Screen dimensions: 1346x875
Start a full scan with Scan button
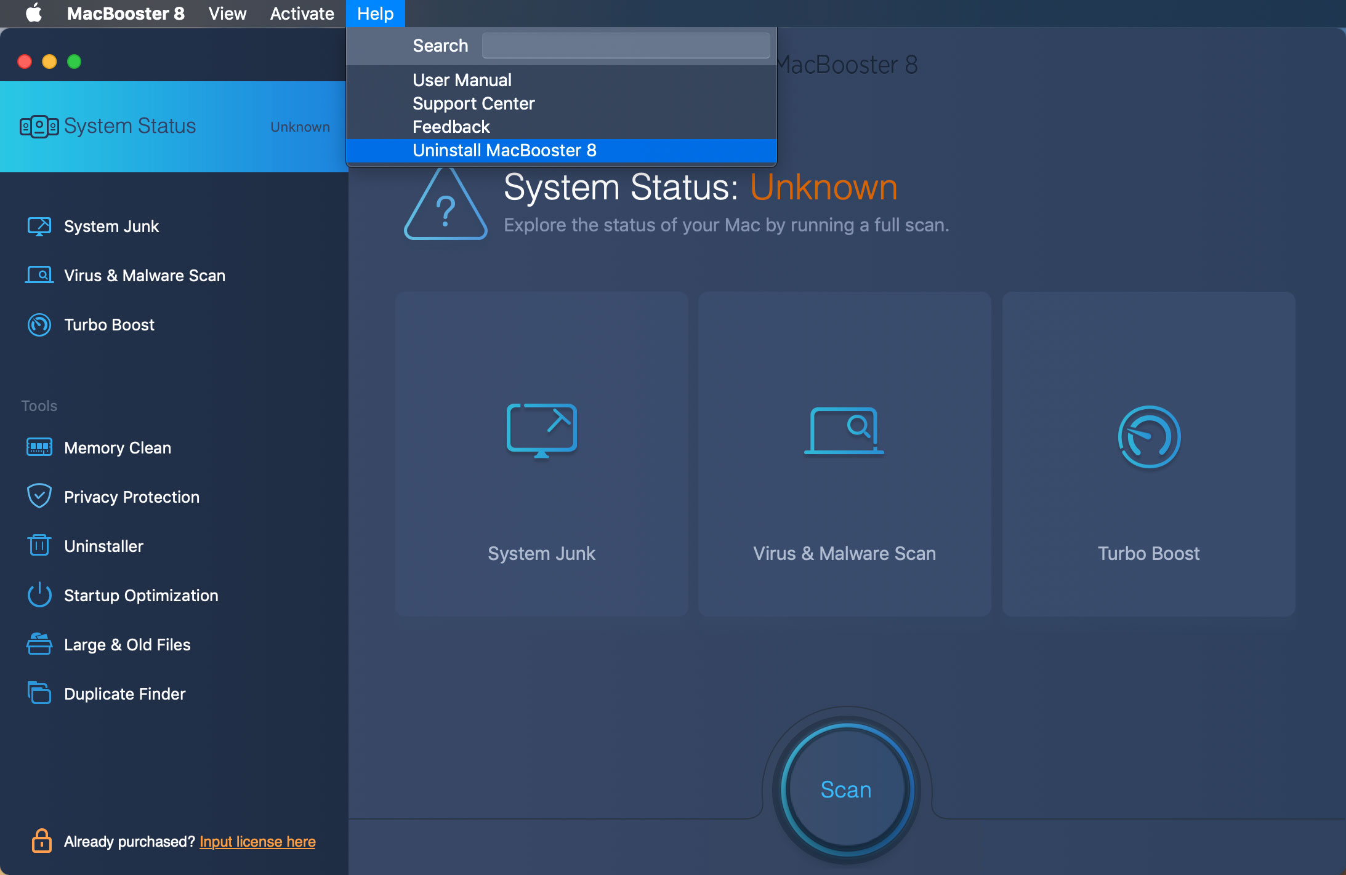point(847,789)
